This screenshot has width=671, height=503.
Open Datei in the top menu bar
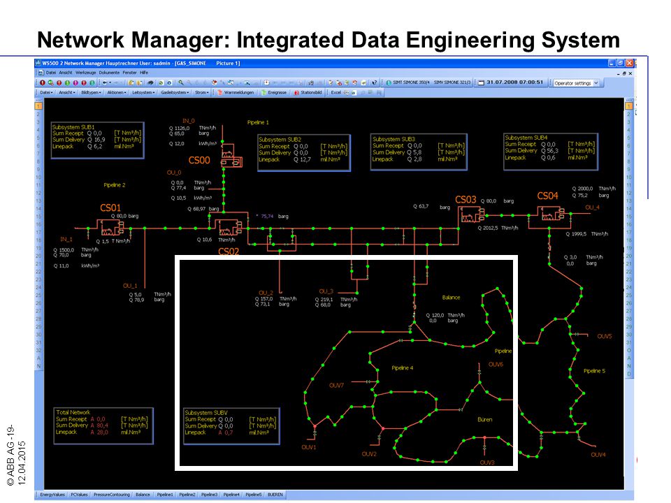coord(51,73)
